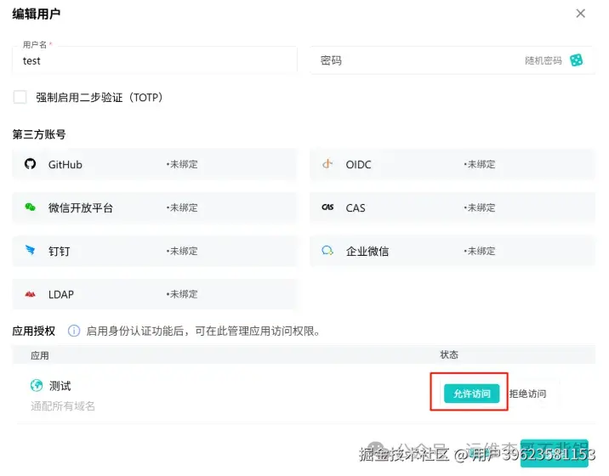The width and height of the screenshot is (609, 476).
Task: Click the DingTalk (钉钉) icon
Action: click(x=31, y=251)
